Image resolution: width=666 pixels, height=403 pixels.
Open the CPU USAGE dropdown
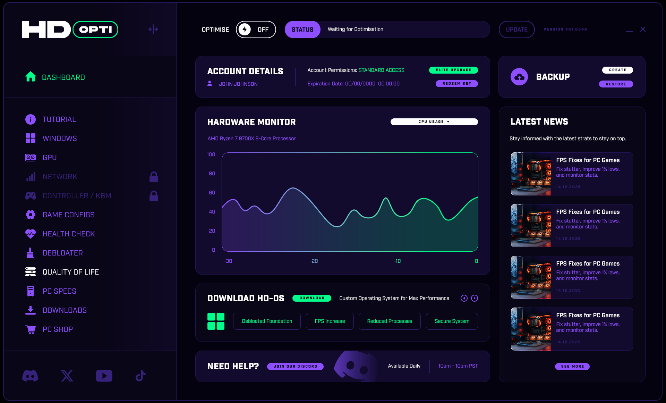[434, 122]
